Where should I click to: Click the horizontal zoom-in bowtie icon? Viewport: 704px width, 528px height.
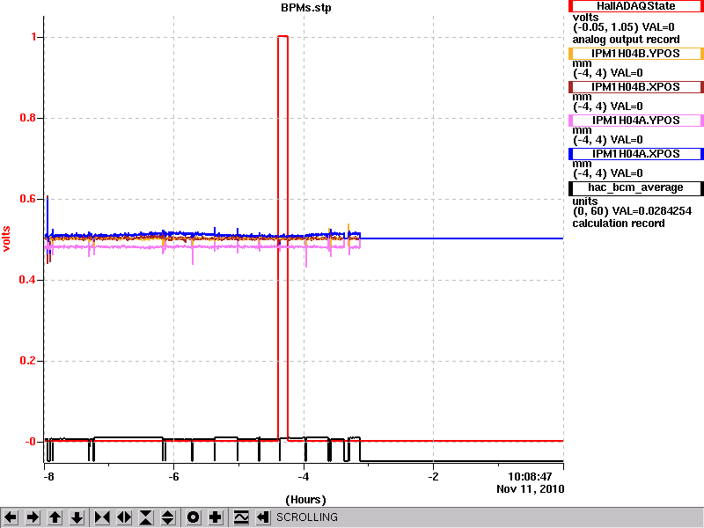pyautogui.click(x=102, y=517)
